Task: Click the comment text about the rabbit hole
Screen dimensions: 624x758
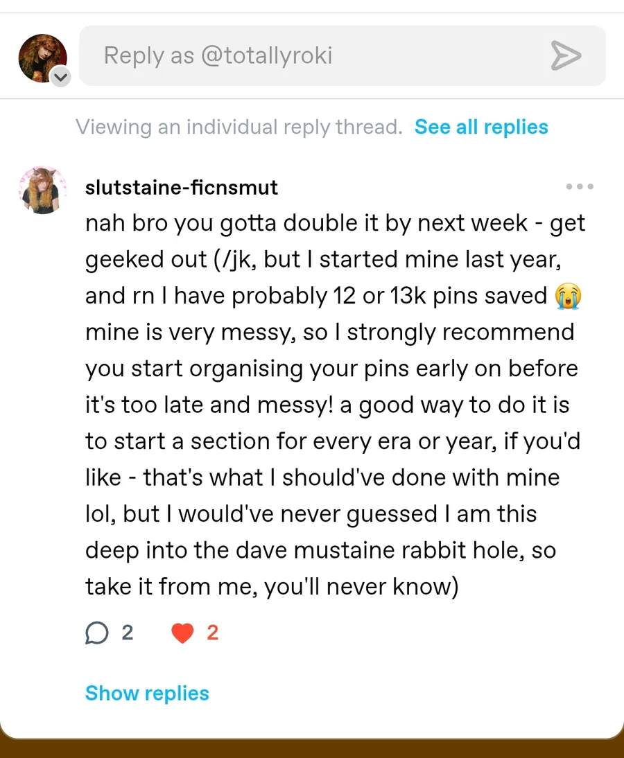Action: 320,551
